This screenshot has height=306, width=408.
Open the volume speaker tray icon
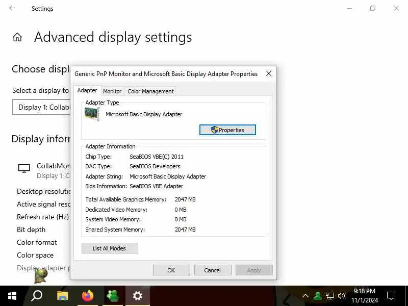click(x=342, y=296)
